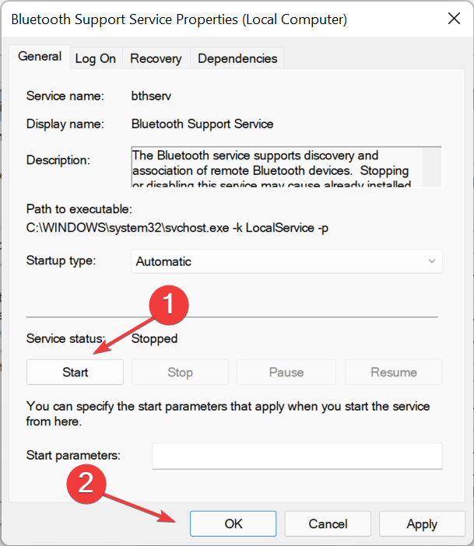The image size is (474, 546).
Task: Click the red circle marked 2
Action: click(x=88, y=482)
